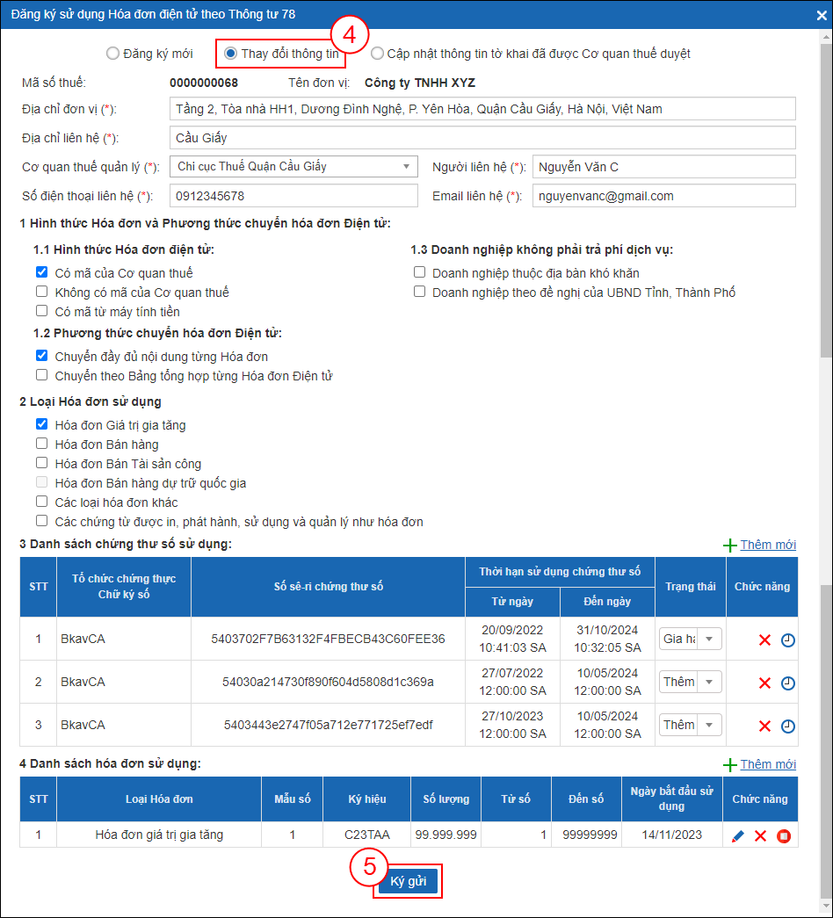
Task: Click the 'Số sê-ri chứng thư số' column header
Action: click(x=328, y=587)
